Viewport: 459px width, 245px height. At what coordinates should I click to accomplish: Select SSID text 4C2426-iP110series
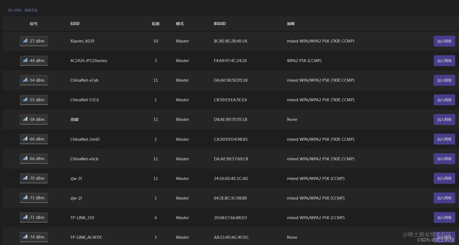(89, 61)
